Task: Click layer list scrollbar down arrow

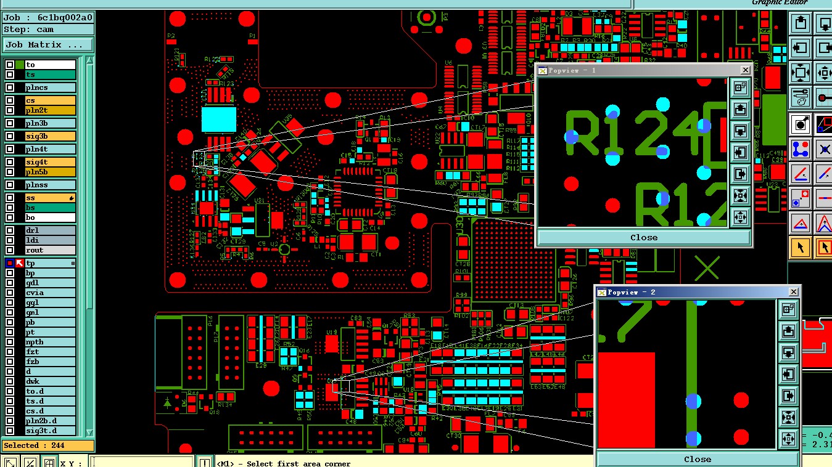Action: point(90,432)
